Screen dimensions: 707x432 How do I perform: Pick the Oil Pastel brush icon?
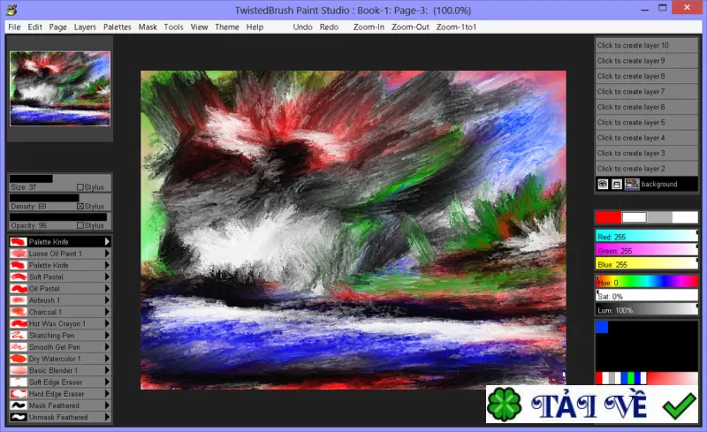(x=19, y=289)
